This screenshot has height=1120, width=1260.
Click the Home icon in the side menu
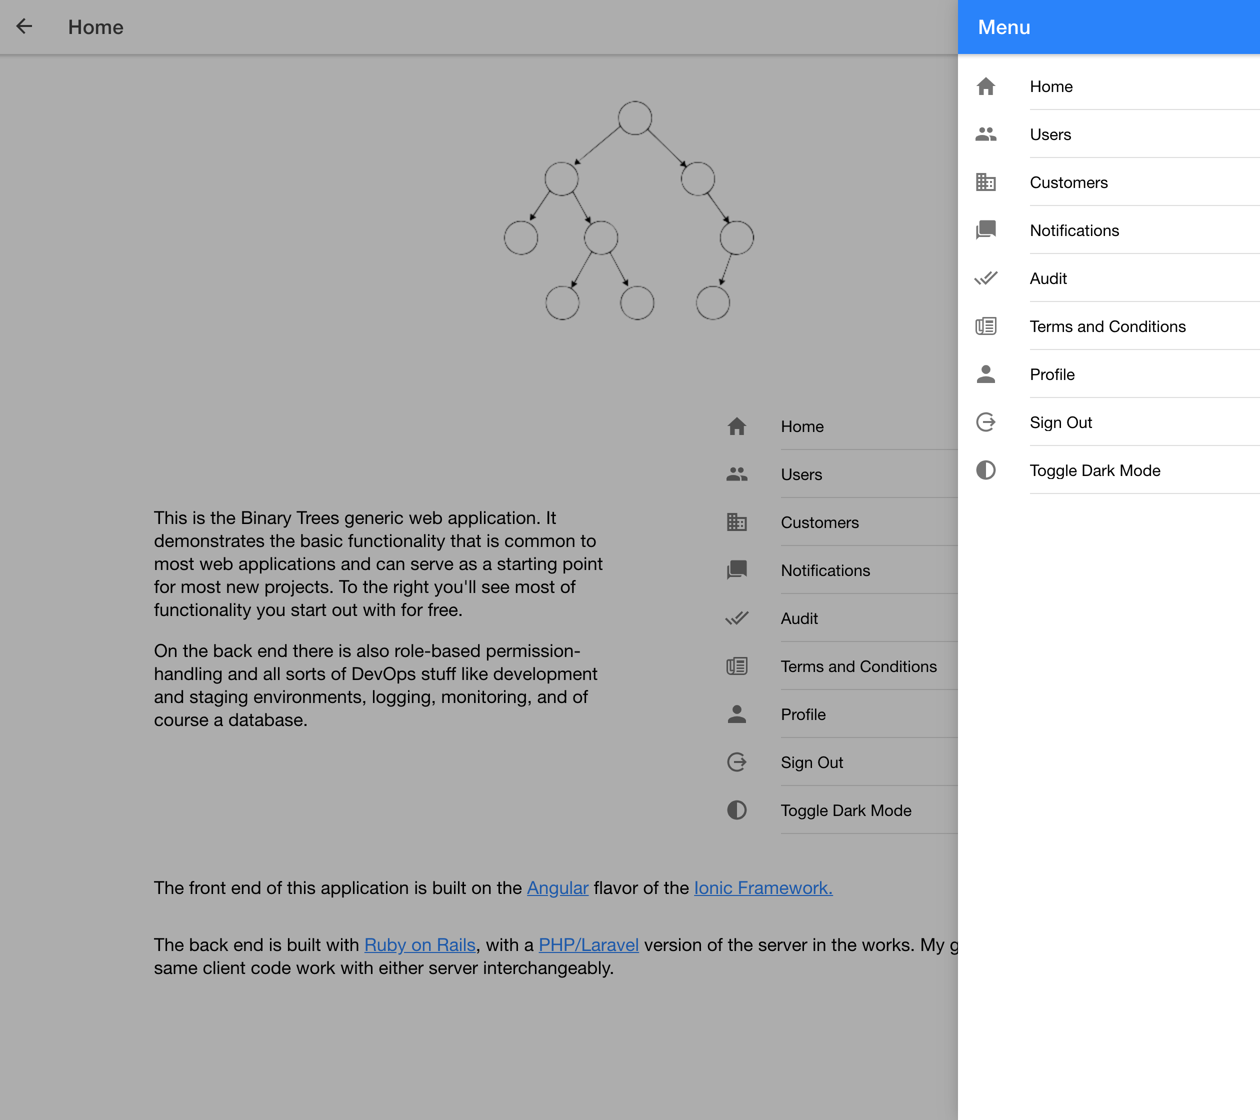coord(985,86)
